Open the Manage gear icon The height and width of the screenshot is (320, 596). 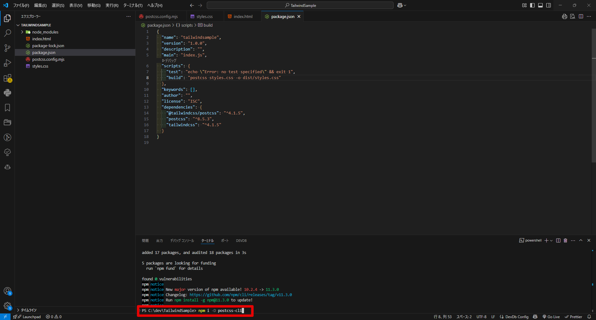pyautogui.click(x=7, y=306)
